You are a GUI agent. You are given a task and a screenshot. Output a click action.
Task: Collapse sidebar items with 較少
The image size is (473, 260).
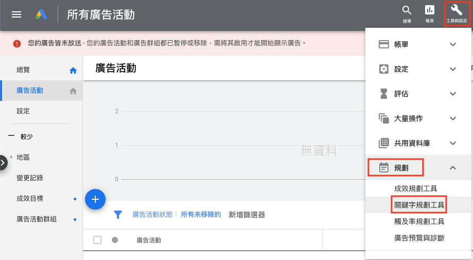tap(21, 136)
